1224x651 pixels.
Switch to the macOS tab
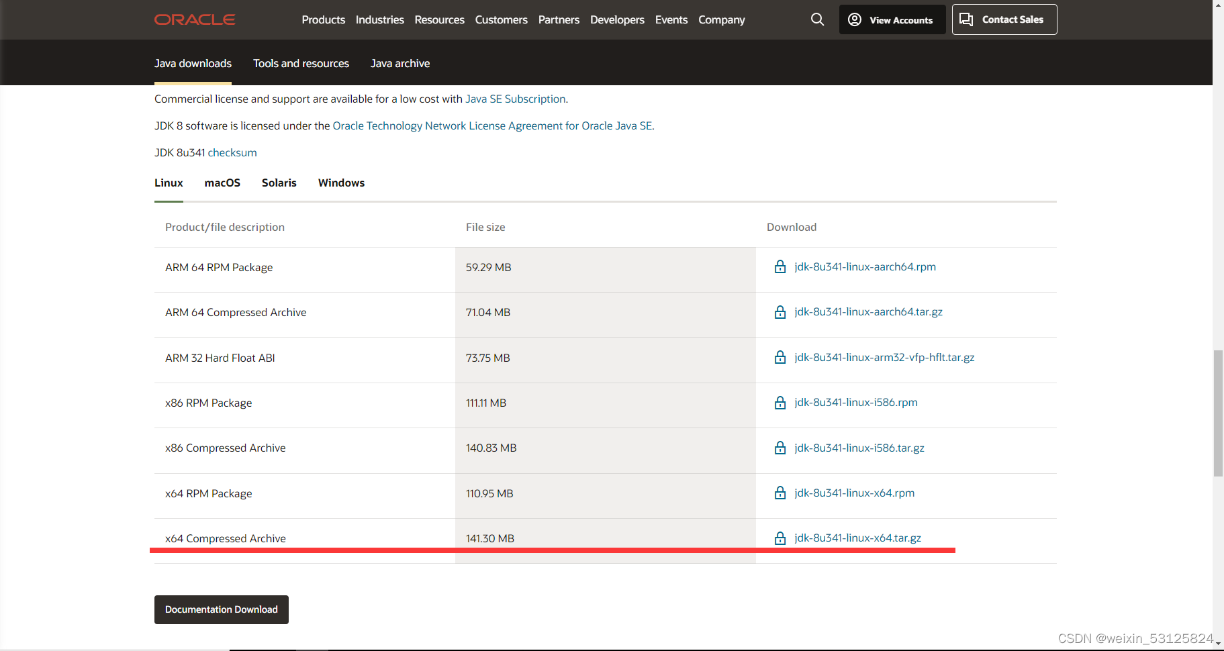coord(222,183)
